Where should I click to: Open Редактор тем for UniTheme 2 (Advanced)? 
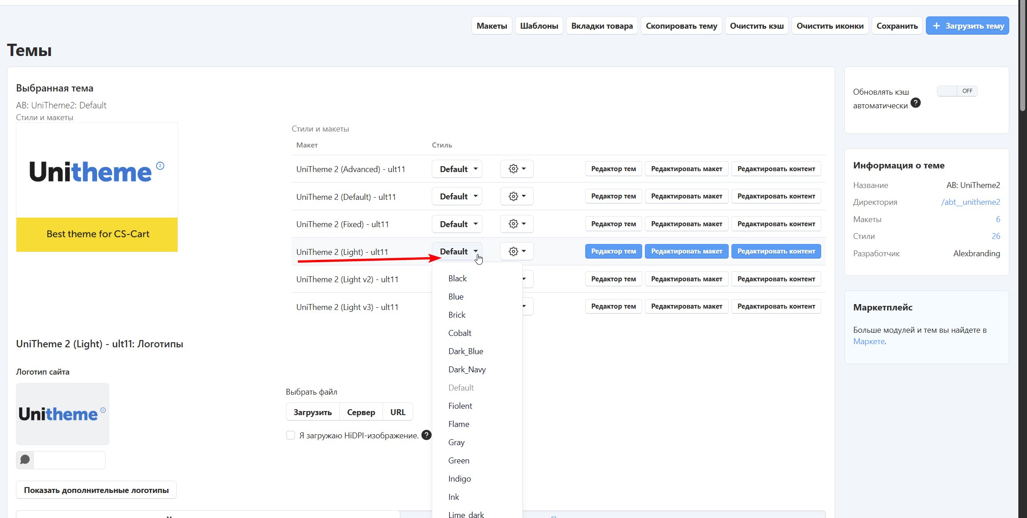(x=613, y=169)
